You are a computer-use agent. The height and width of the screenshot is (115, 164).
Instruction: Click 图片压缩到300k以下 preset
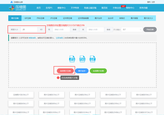tap(144, 104)
